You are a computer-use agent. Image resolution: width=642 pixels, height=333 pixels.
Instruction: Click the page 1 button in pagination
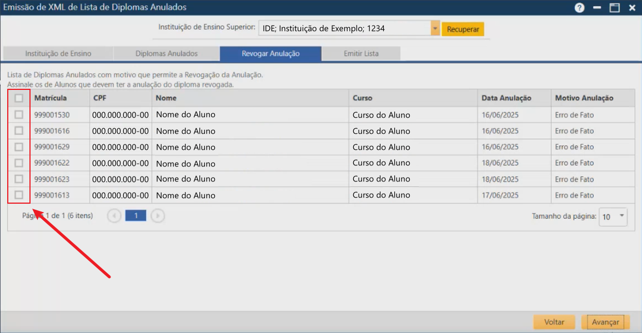pos(136,215)
